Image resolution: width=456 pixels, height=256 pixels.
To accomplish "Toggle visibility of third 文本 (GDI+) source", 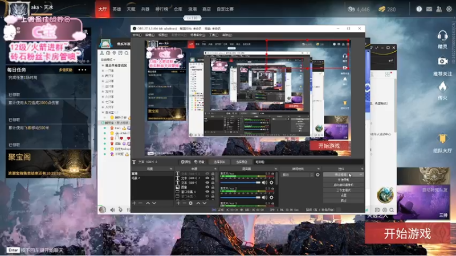I will pyautogui.click(x=207, y=183).
